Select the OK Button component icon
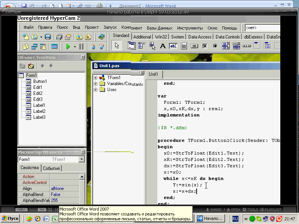The height and width of the screenshot is (224, 299). pyautogui.click(x=194, y=46)
